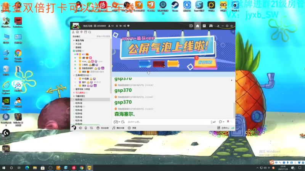This screenshot has width=305, height=171.
Task: Open the home tab in YY title bar
Action: pos(197,26)
